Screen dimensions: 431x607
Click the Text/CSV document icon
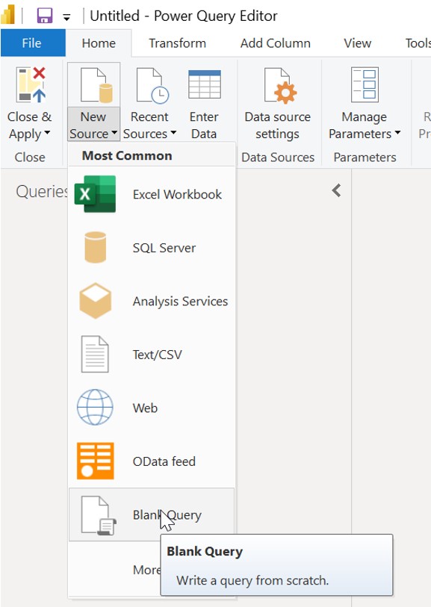click(95, 354)
